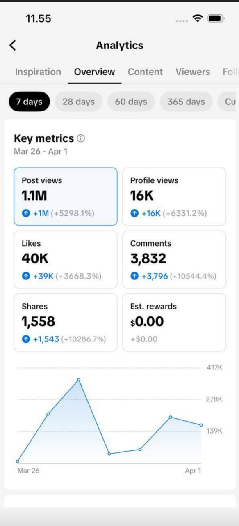The height and width of the screenshot is (526, 239).
Task: Tap the Wi-Fi status icon
Action: pyautogui.click(x=198, y=18)
